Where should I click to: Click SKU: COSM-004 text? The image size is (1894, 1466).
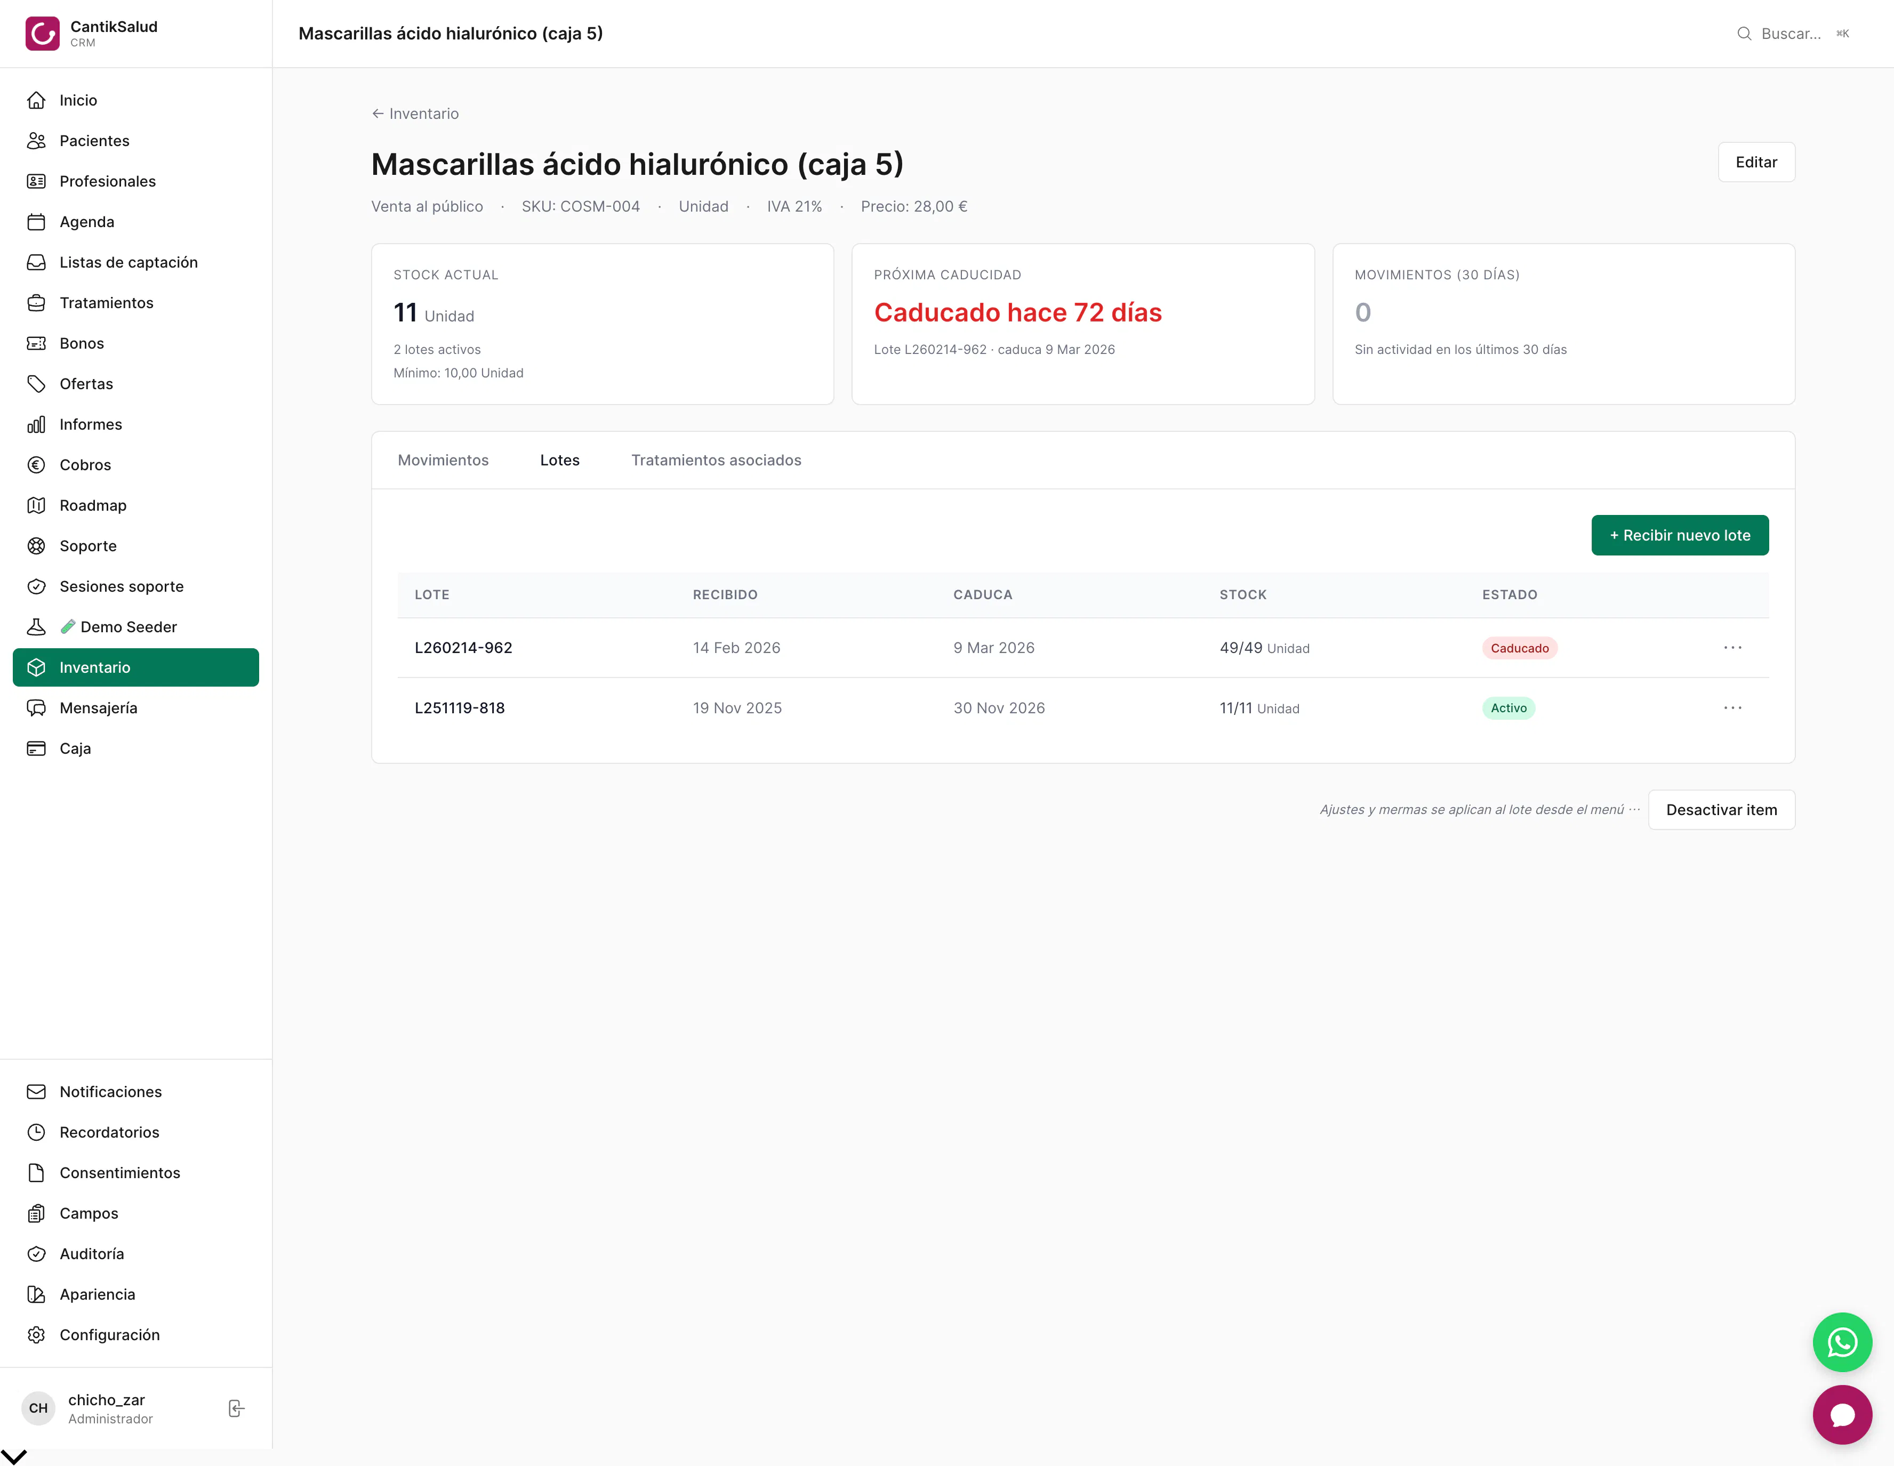click(x=580, y=206)
